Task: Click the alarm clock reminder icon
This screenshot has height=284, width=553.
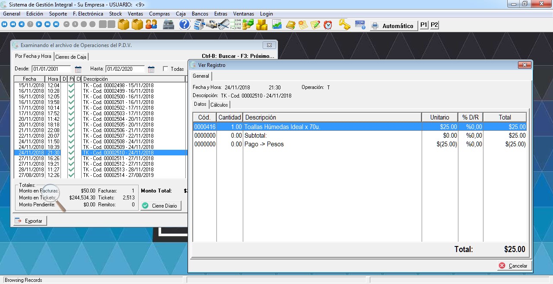Action: 328,25
